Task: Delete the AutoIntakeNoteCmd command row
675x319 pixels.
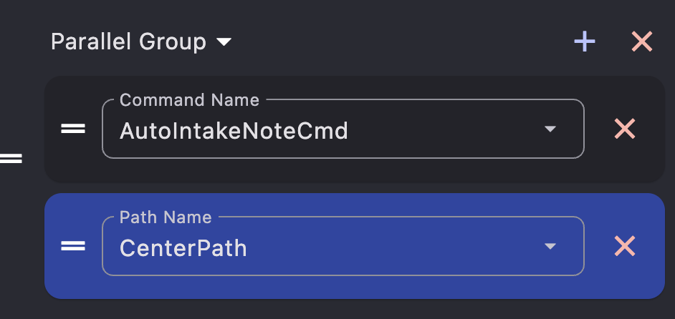Action: pyautogui.click(x=625, y=129)
